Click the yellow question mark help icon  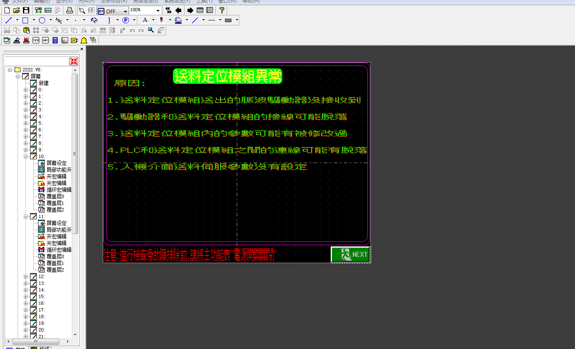(222, 10)
